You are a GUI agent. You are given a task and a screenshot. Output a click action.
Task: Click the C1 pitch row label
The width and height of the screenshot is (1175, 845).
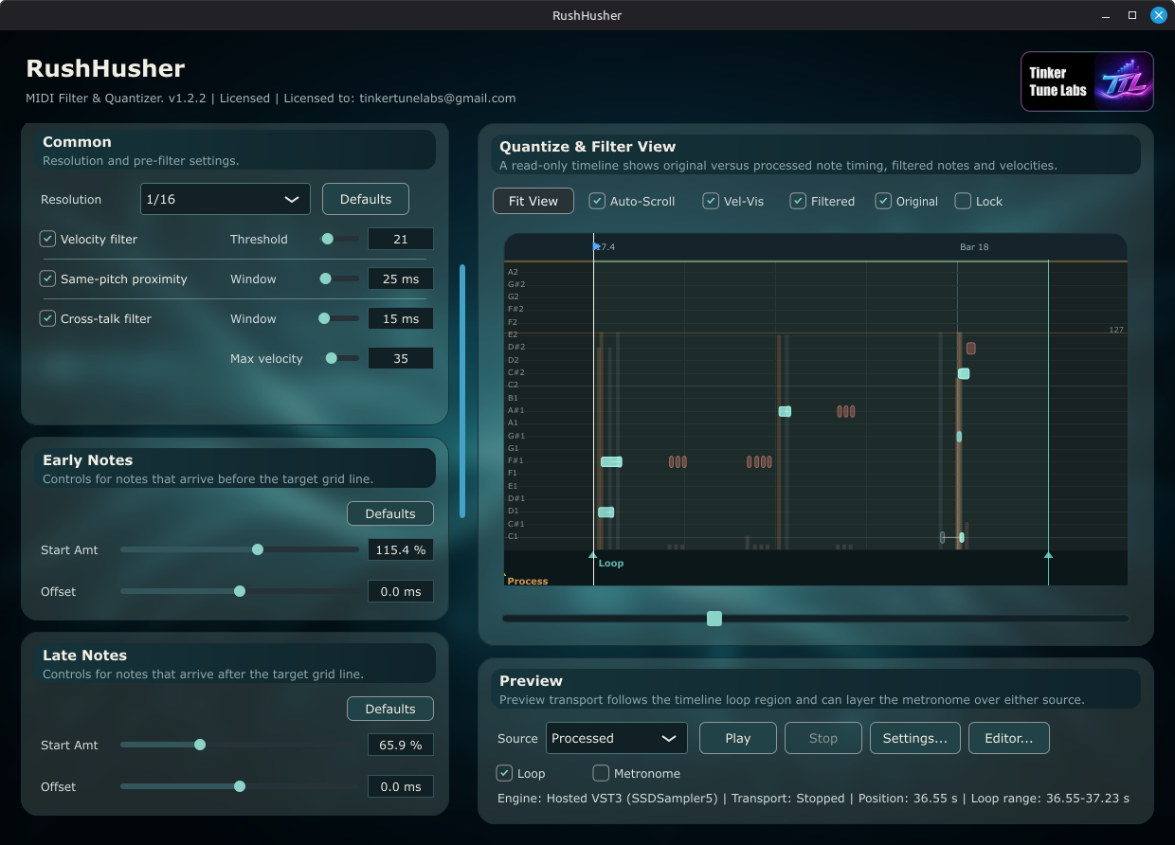[513, 536]
